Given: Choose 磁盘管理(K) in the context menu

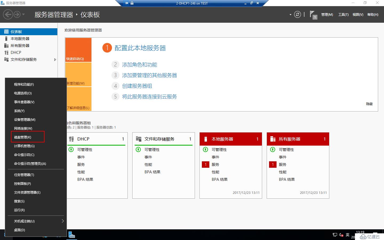Looking at the screenshot, I should [x=36, y=137].
